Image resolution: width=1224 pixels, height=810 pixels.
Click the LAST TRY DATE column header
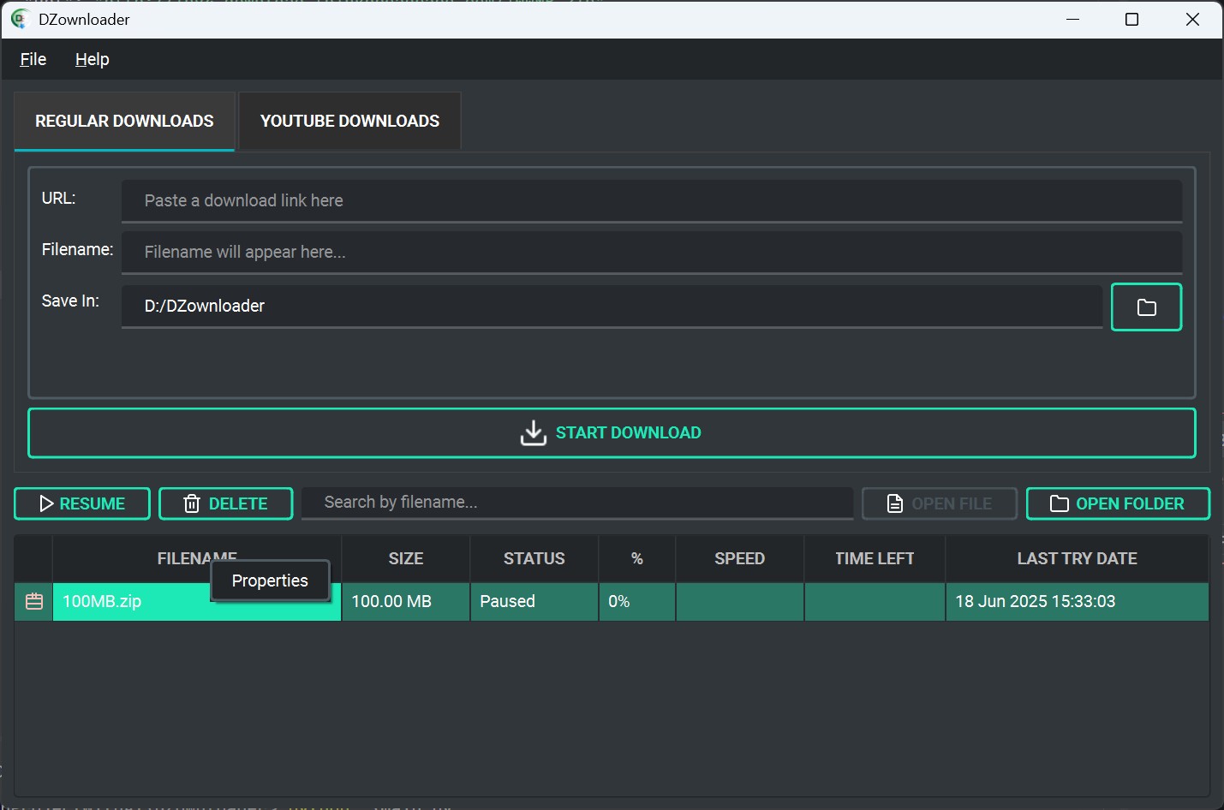1077,558
